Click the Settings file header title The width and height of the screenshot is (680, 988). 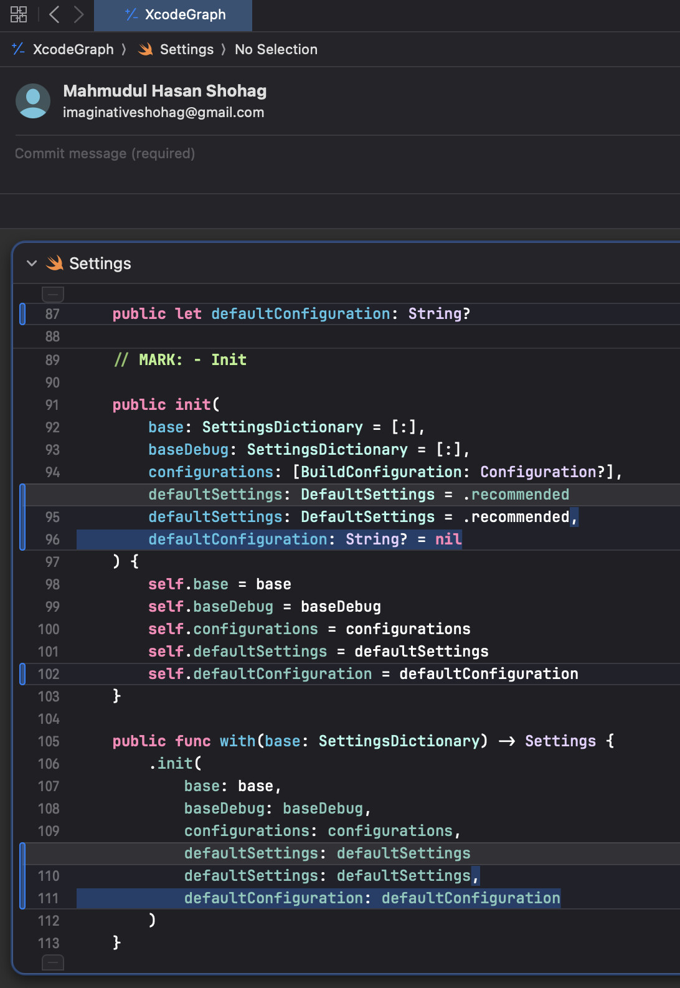coord(100,264)
